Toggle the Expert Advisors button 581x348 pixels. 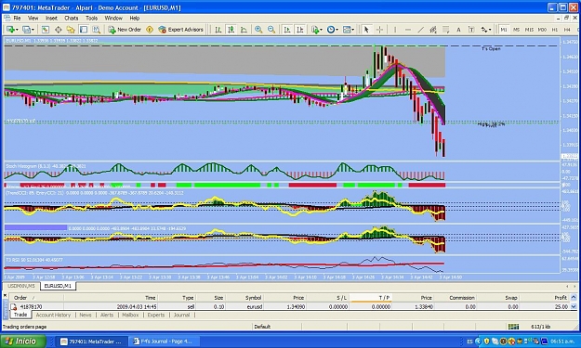click(181, 30)
